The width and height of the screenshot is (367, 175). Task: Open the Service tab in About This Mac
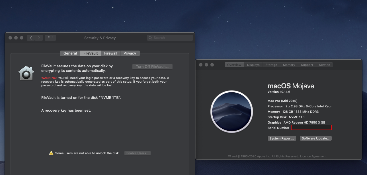[324, 65]
